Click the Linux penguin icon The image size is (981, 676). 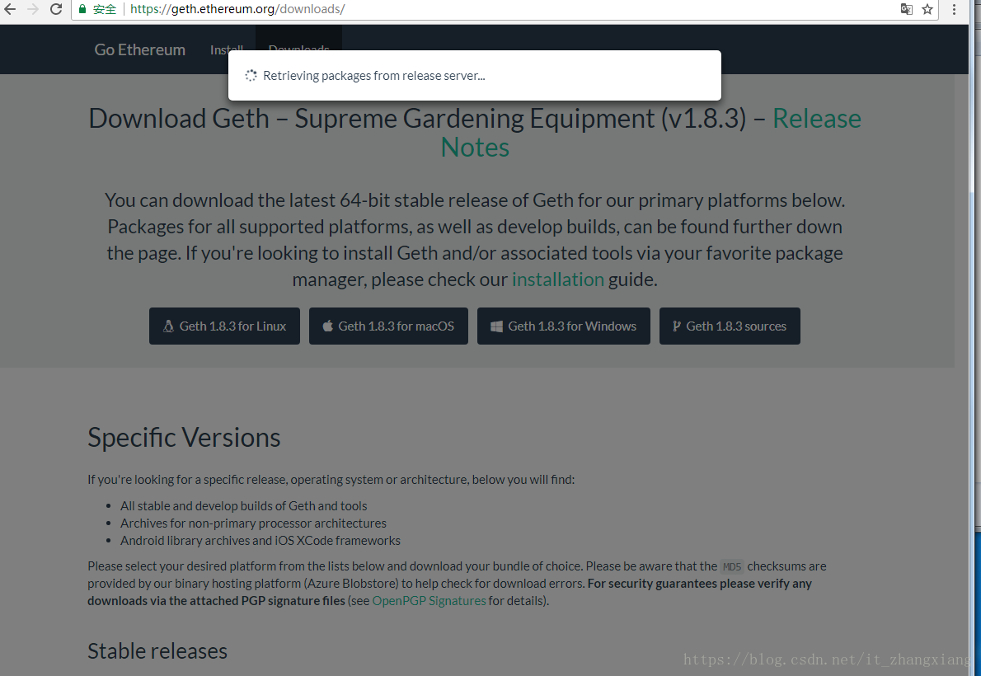[x=168, y=326]
